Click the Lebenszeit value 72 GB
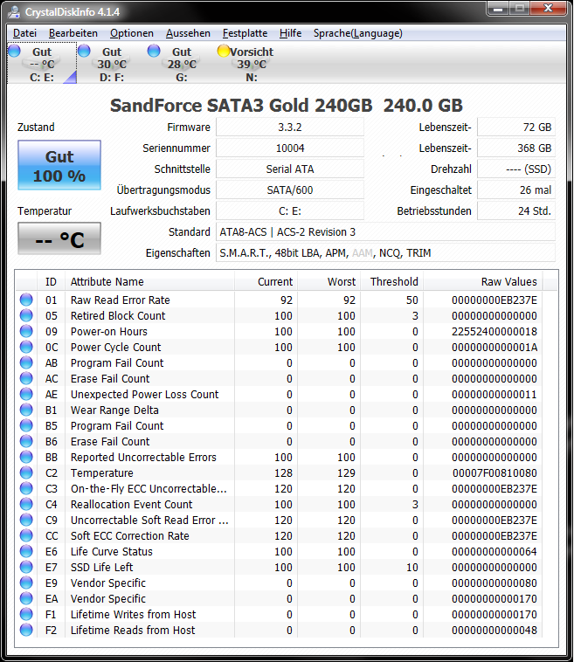 click(x=516, y=128)
